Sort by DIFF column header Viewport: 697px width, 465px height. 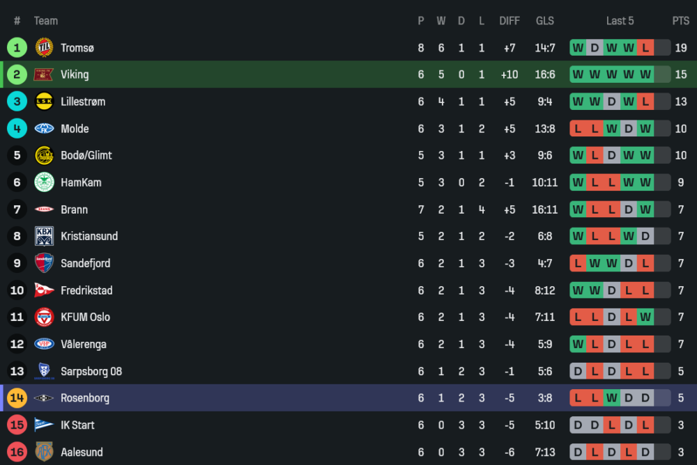(510, 21)
